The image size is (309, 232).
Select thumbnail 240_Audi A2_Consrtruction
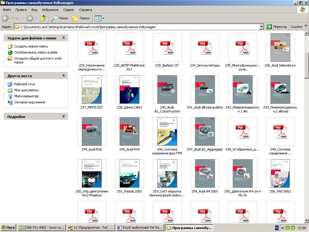(x=167, y=89)
